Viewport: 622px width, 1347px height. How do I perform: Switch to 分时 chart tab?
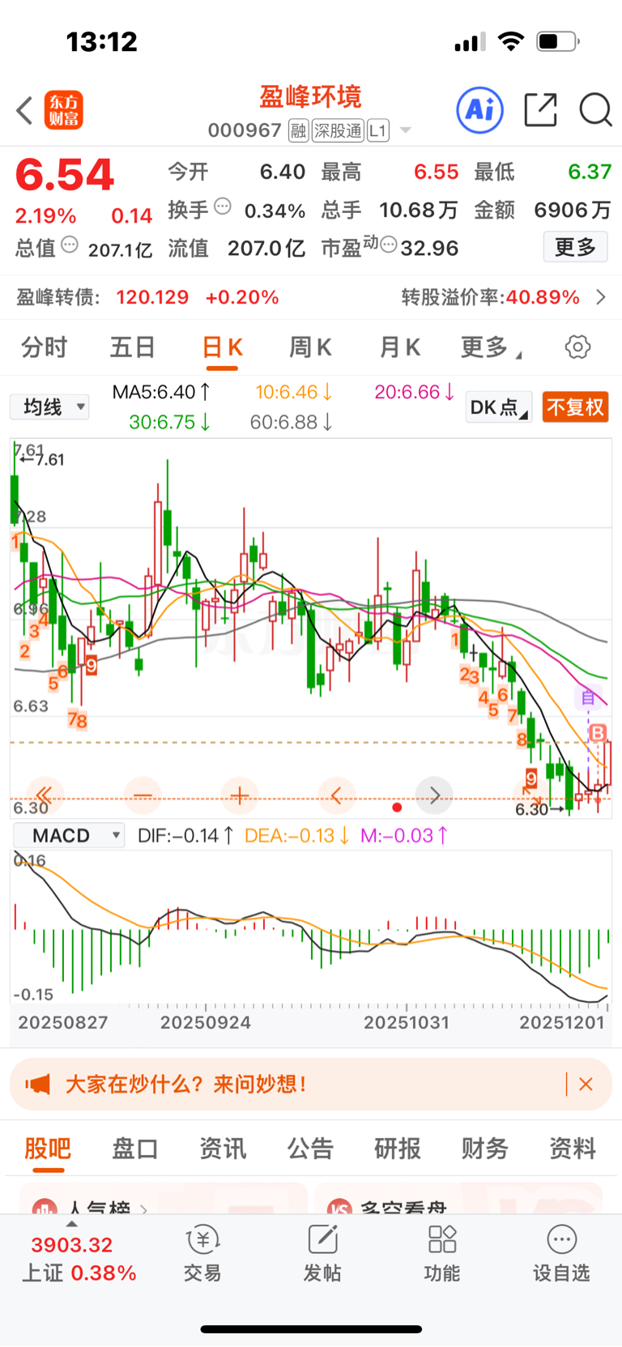[x=45, y=347]
